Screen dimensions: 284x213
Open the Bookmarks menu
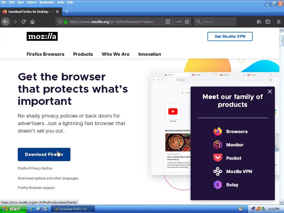(x=47, y=2)
